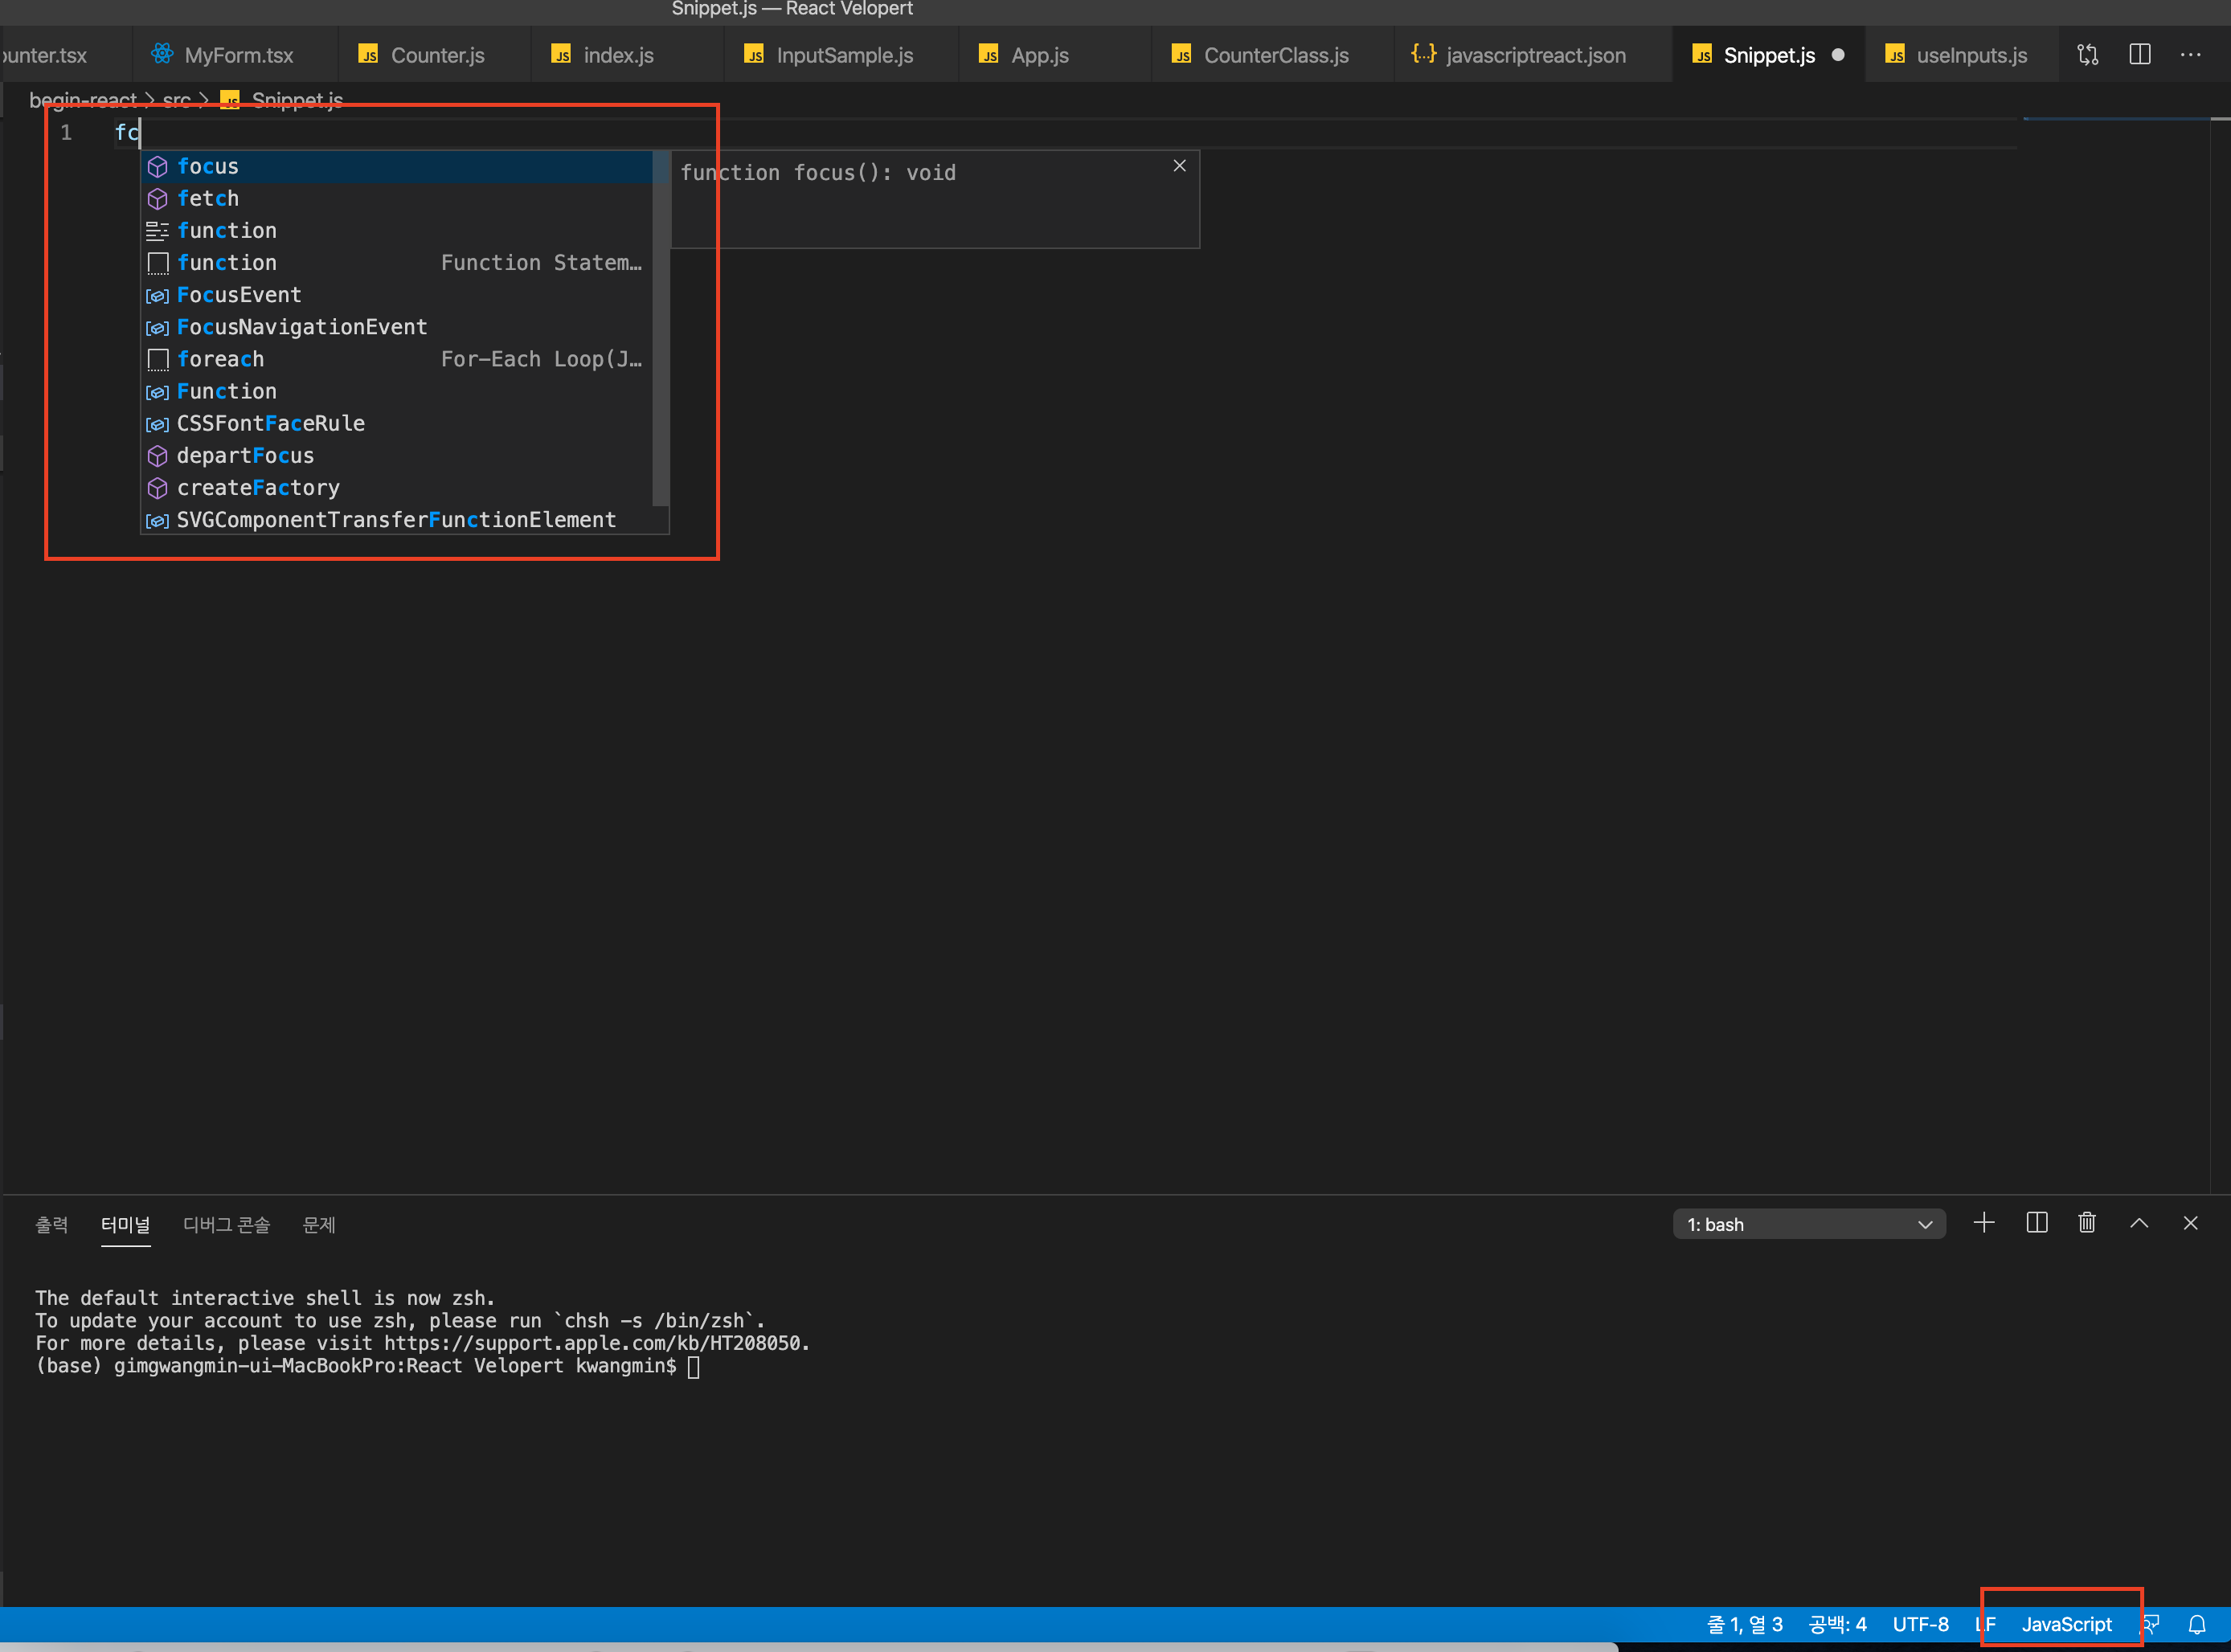Add a new terminal with plus icon
This screenshot has width=2231, height=1652.
1984,1223
